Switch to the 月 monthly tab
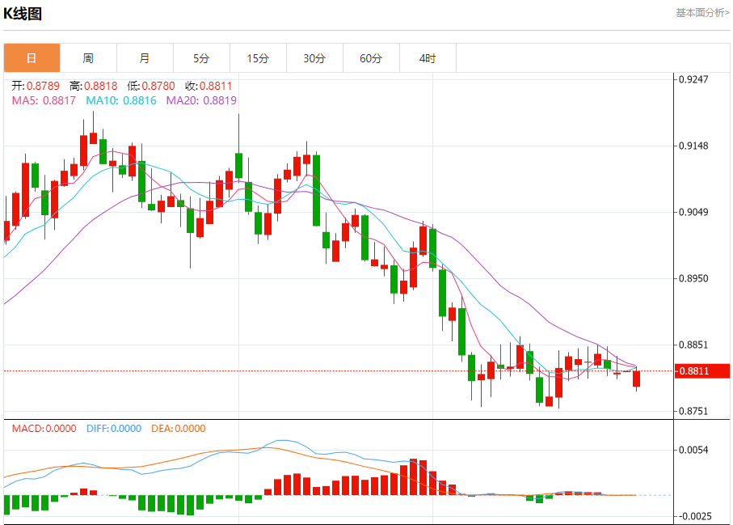733x525 pixels. click(x=145, y=58)
